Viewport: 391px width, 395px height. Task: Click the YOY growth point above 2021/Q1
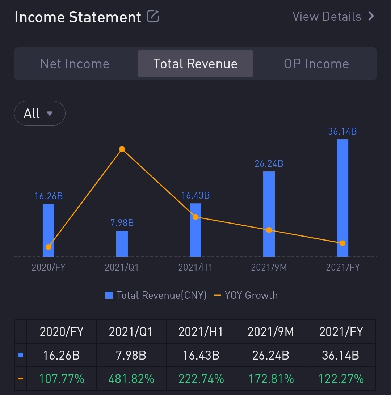pyautogui.click(x=122, y=149)
